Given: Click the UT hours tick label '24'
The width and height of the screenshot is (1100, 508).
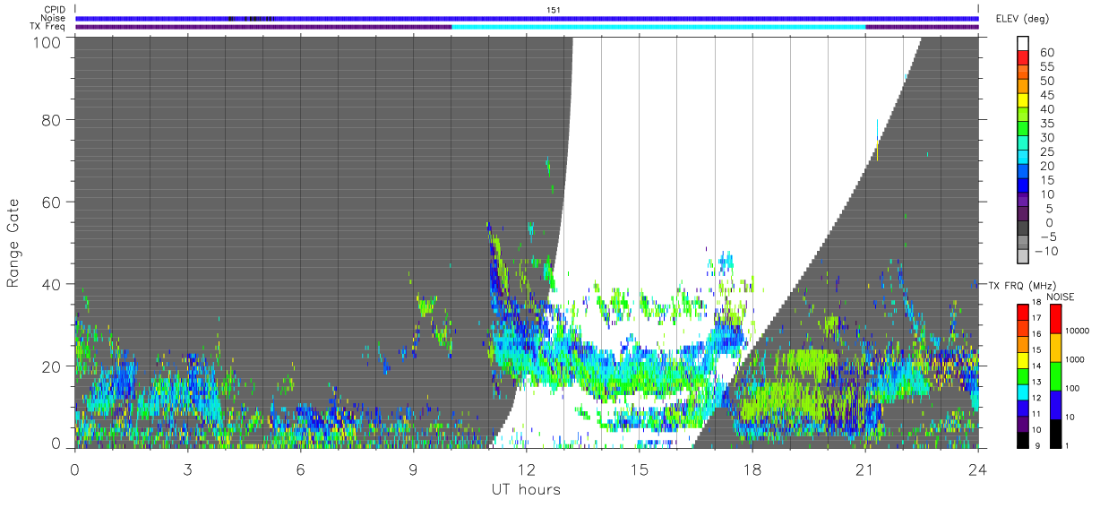Looking at the screenshot, I should click(x=978, y=469).
